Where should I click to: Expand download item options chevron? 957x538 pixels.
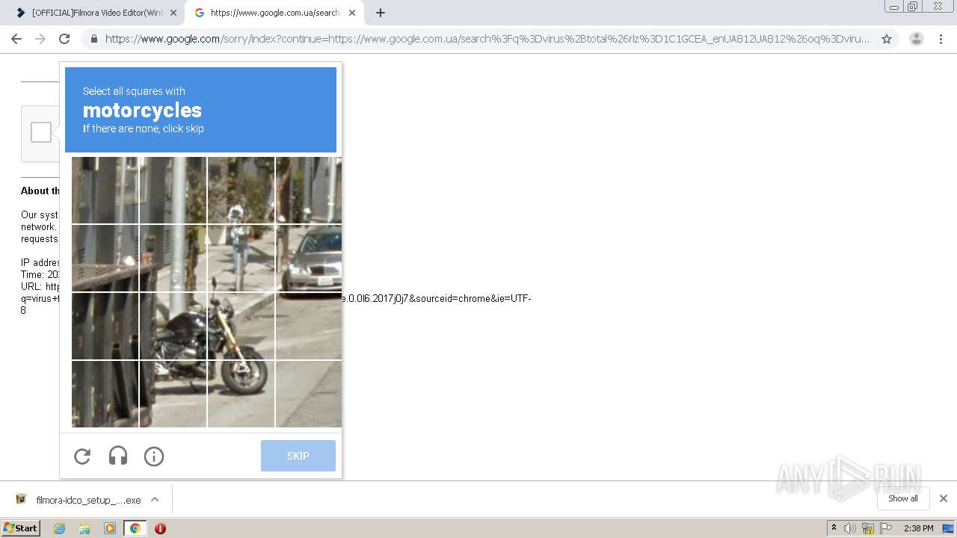(x=155, y=499)
